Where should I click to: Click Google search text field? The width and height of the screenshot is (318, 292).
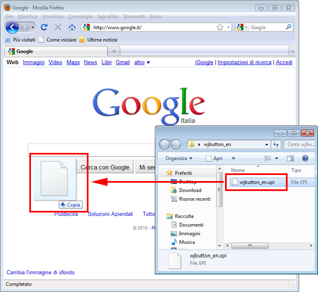[x=91, y=150]
